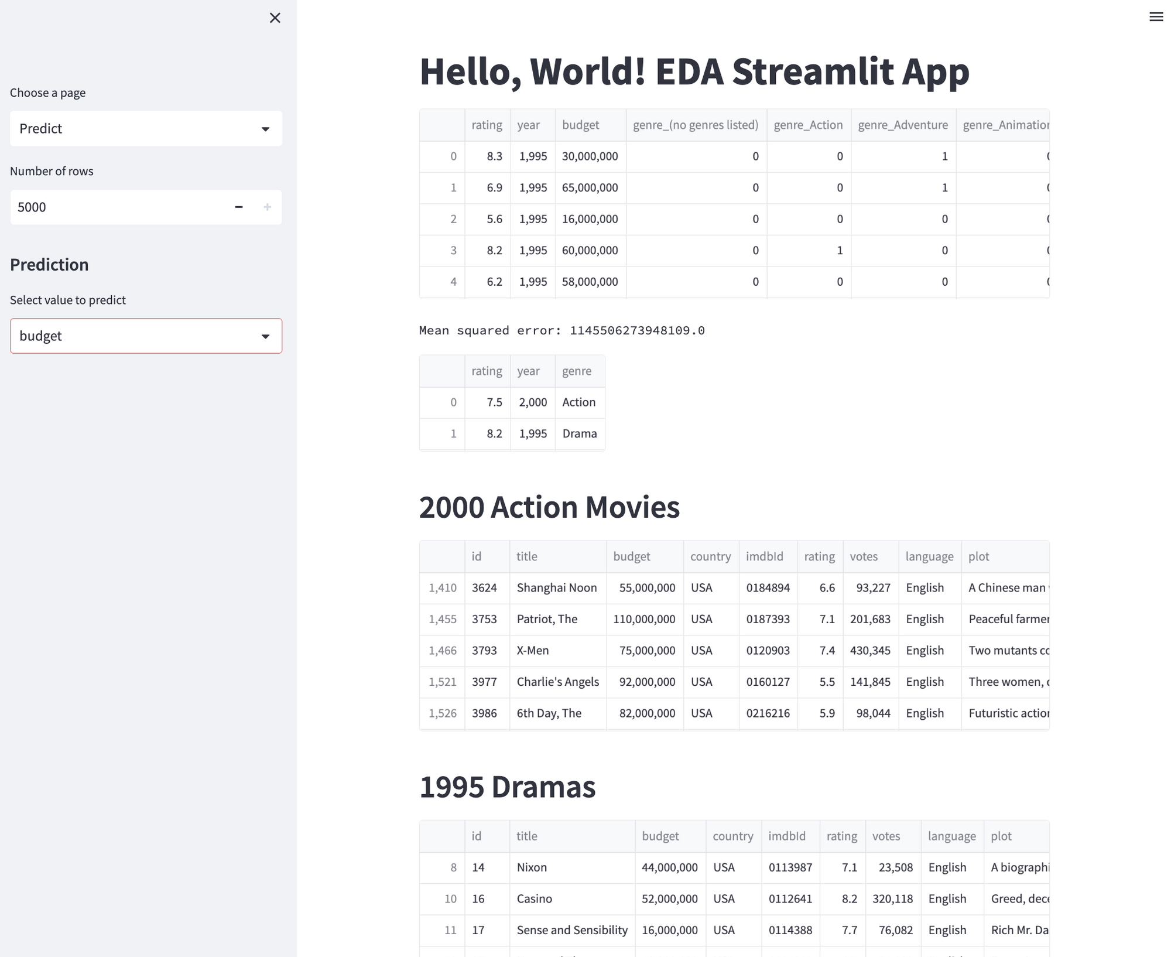This screenshot has height=957, width=1171.
Task: Click the Number of rows input field
Action: click(117, 207)
